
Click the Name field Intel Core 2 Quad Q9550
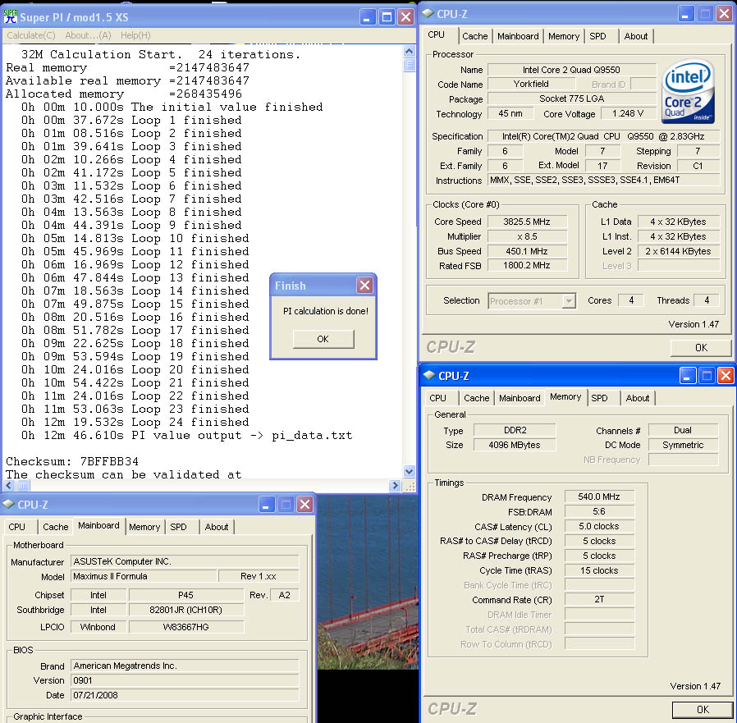click(571, 70)
